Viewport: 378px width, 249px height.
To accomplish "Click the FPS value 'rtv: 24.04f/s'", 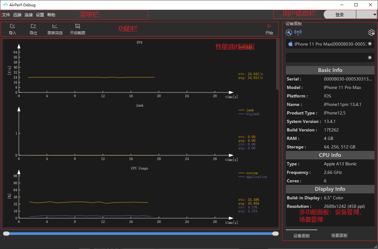I will 251,74.
